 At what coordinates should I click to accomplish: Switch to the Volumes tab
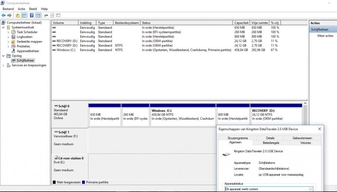[305, 143]
